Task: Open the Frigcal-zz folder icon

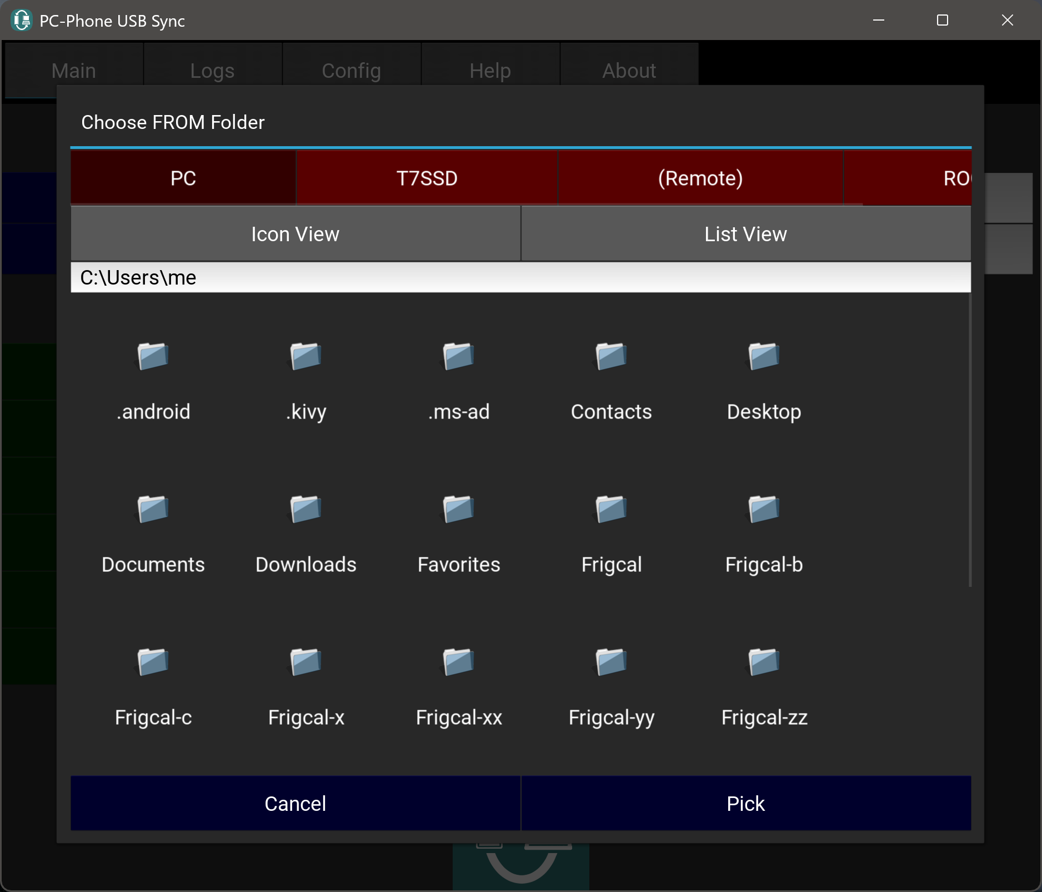Action: 764,662
